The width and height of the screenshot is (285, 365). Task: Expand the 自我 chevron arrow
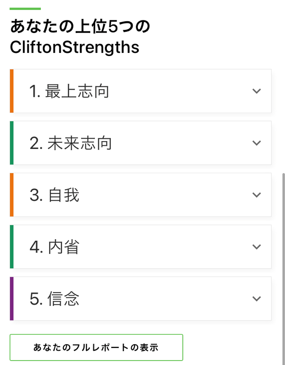click(257, 194)
